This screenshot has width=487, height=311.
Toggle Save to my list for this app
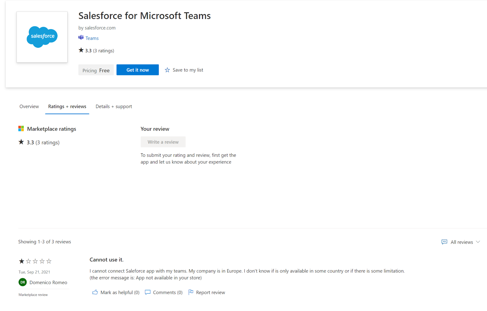click(187, 70)
